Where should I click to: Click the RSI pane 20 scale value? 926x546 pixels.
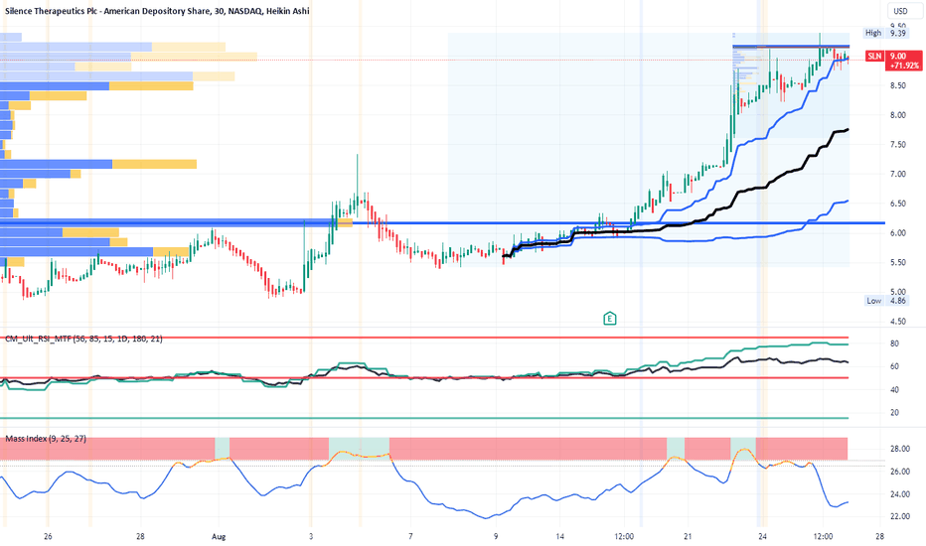tap(894, 413)
